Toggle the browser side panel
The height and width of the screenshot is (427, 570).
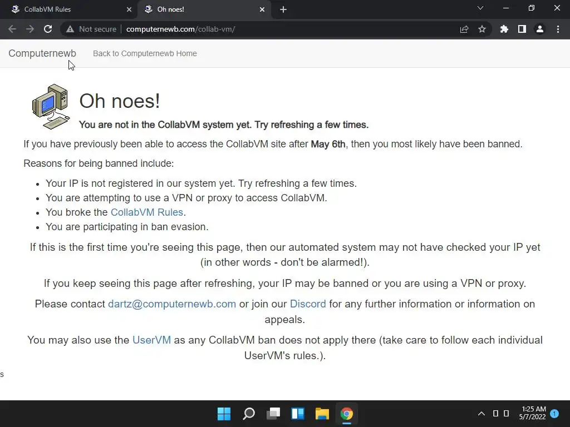(522, 29)
